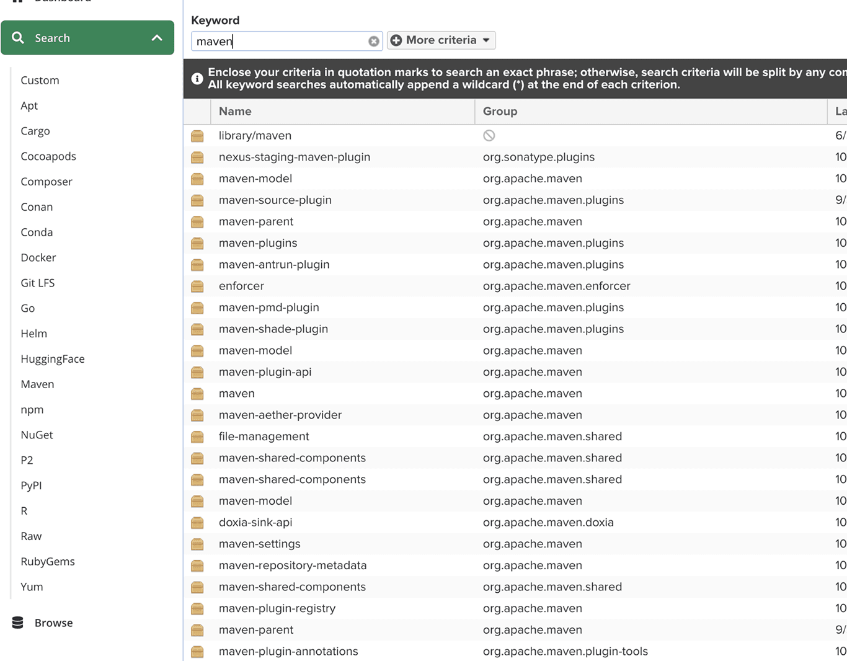Select Conda search type

pos(37,233)
